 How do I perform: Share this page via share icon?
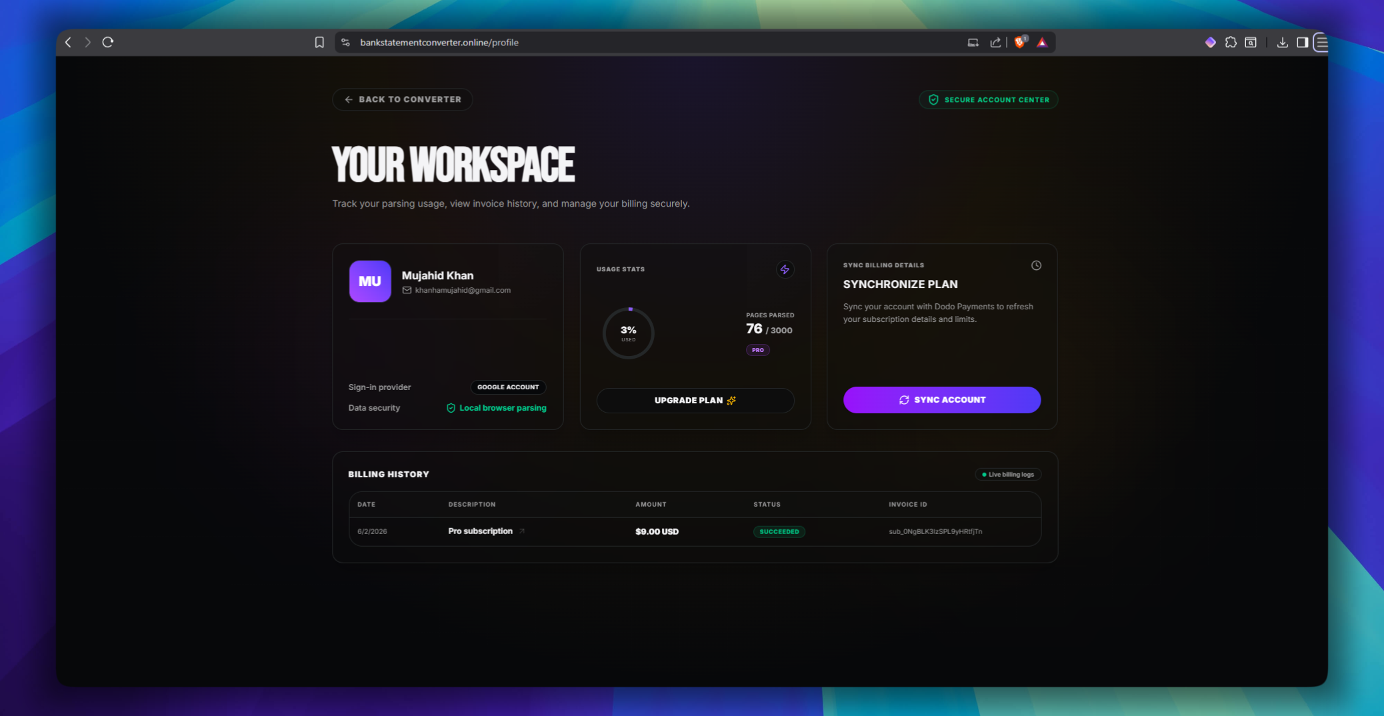click(x=995, y=42)
